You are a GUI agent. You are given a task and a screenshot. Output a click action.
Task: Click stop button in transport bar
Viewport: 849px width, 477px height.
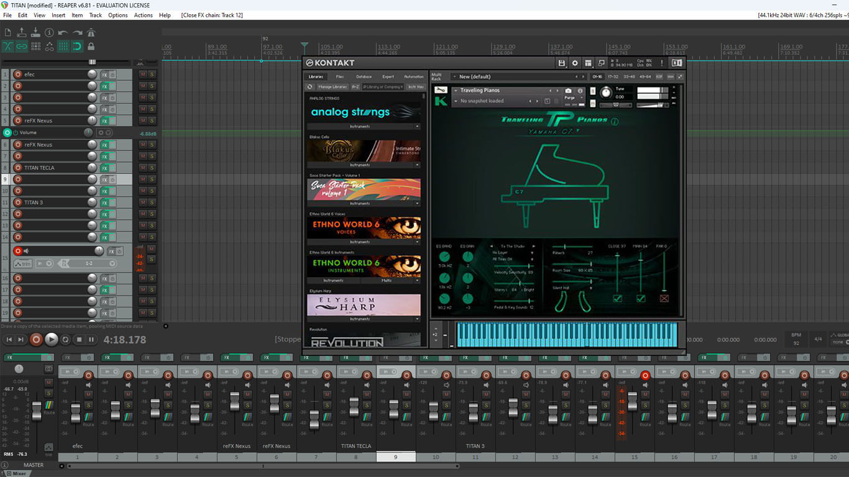[79, 340]
